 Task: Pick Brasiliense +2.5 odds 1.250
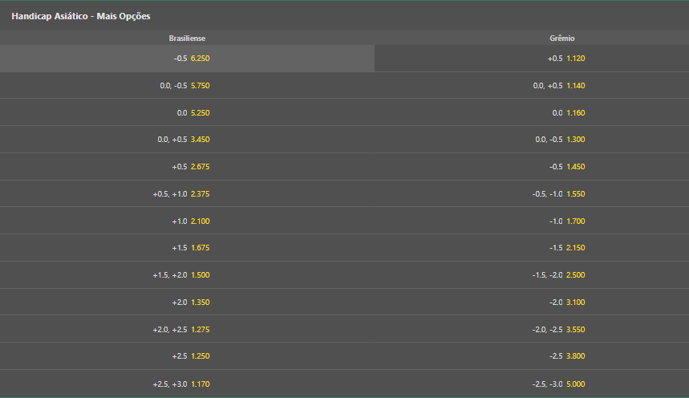(x=187, y=356)
